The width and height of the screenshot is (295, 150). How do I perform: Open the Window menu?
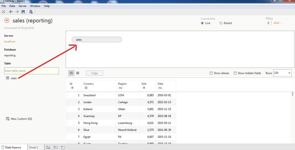click(35, 6)
